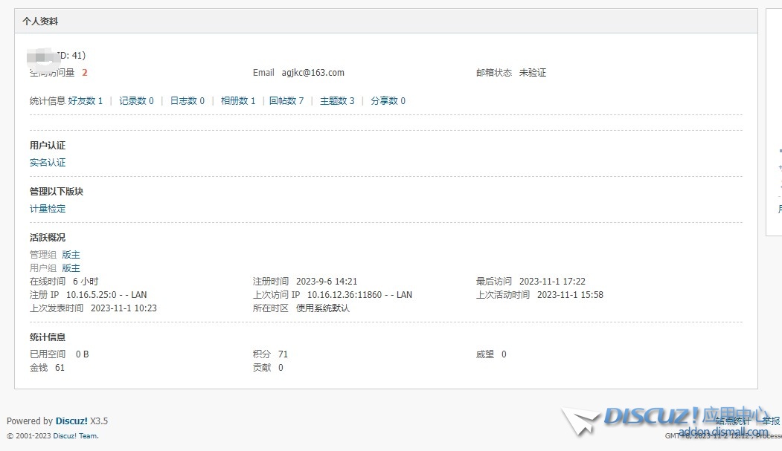The width and height of the screenshot is (782, 451).
Task: Select the email address agjkc@163.com
Action: point(313,72)
